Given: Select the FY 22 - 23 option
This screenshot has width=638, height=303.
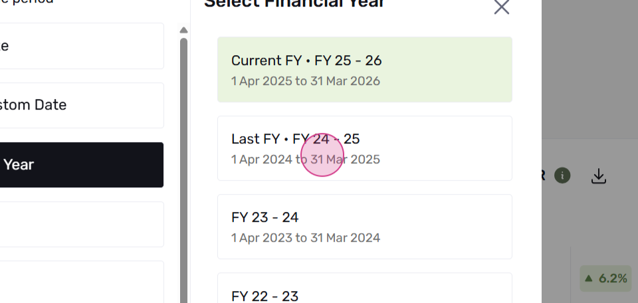Looking at the screenshot, I should click(365, 288).
